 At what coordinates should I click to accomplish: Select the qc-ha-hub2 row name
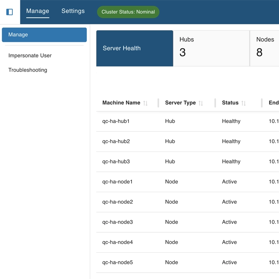pyautogui.click(x=116, y=141)
